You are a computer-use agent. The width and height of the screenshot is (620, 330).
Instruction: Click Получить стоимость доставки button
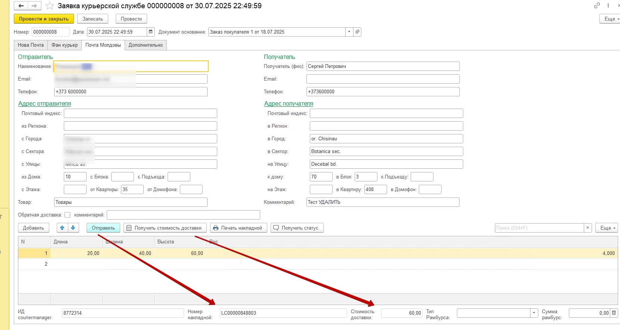[165, 228]
